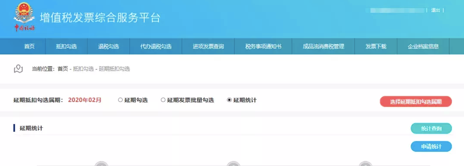
Task: Open the 税务事项通知书 menu item
Action: point(263,46)
